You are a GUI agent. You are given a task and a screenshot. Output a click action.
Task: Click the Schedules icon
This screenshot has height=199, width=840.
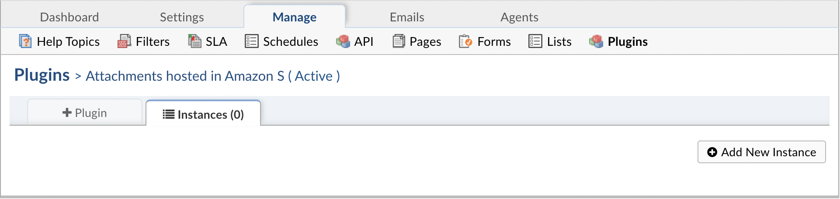252,41
